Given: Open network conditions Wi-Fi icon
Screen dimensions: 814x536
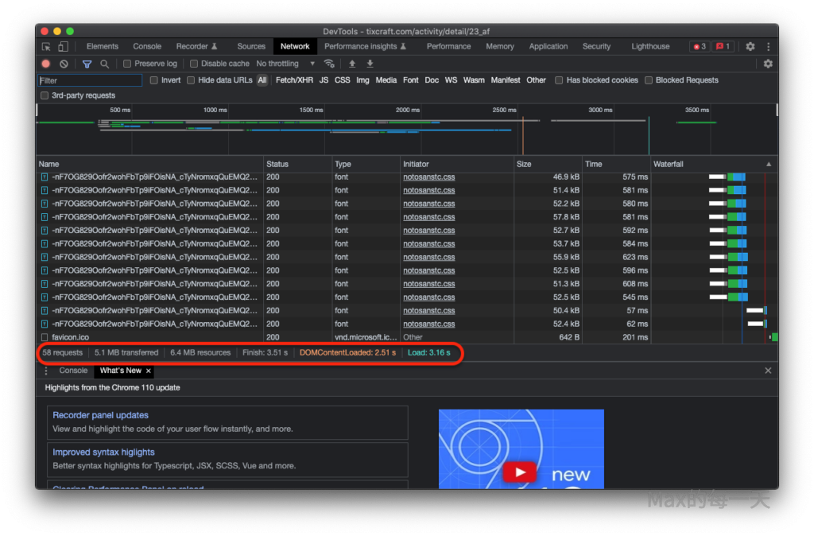Looking at the screenshot, I should point(329,64).
